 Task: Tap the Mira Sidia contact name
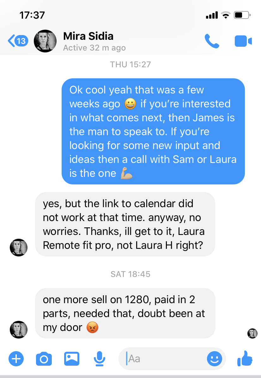click(88, 36)
